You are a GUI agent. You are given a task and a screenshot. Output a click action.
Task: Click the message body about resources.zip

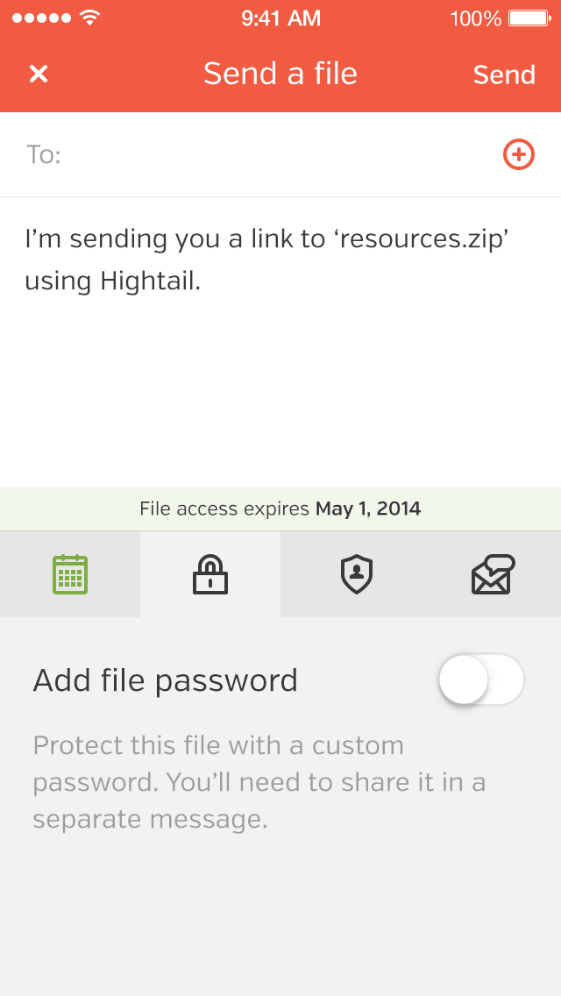coord(266,260)
